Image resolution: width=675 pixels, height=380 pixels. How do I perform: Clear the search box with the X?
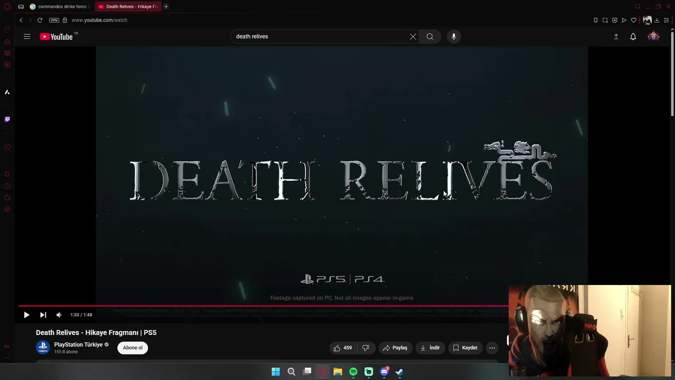click(x=413, y=36)
